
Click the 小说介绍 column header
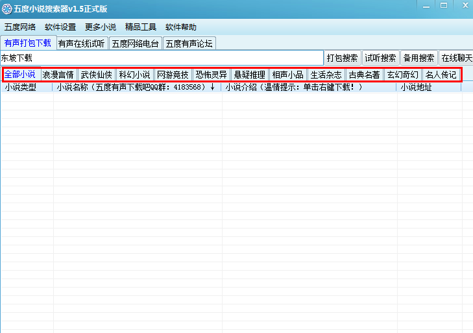tap(309, 87)
